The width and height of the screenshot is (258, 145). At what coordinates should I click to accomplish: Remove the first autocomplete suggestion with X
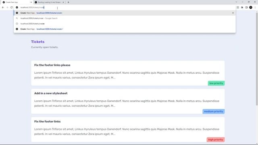pyautogui.click(x=233, y=13)
